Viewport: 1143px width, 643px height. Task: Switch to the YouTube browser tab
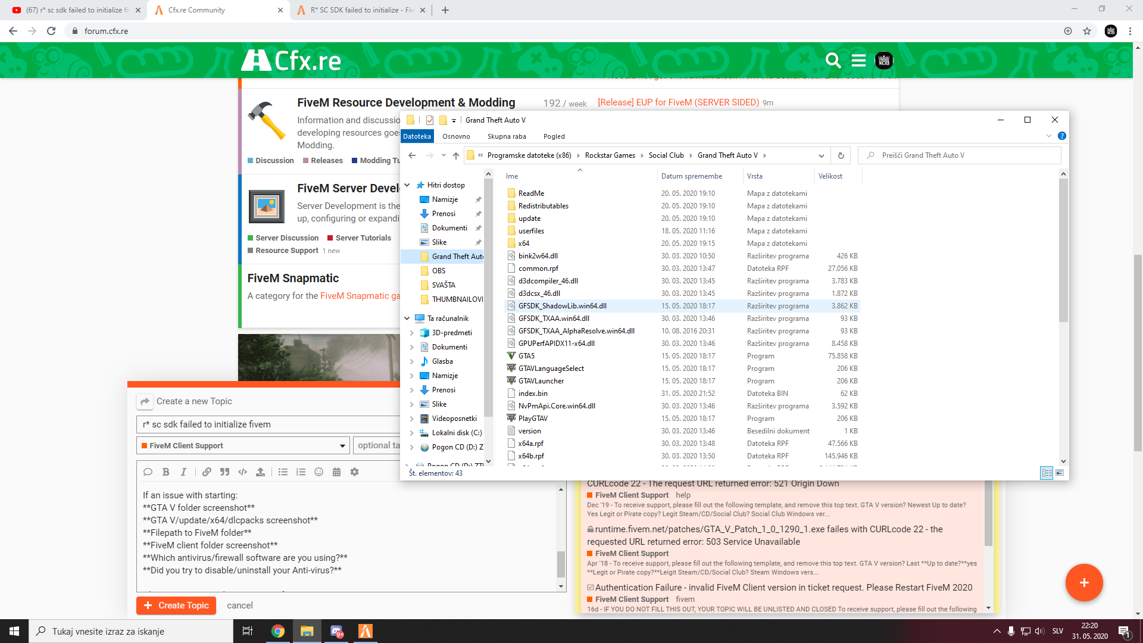(x=71, y=10)
